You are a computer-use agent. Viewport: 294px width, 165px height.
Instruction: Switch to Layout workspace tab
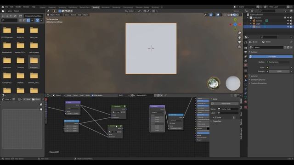click(x=43, y=7)
